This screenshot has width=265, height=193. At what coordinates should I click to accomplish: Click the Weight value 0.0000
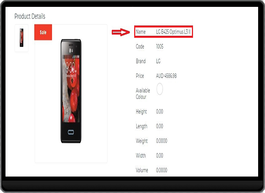pos(162,141)
